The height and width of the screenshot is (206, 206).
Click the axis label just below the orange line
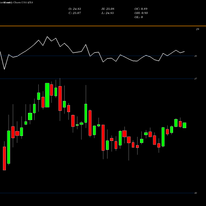pos(197,29)
